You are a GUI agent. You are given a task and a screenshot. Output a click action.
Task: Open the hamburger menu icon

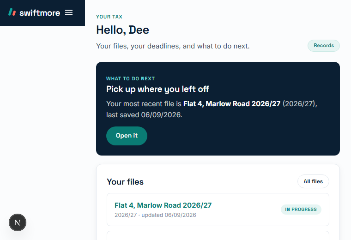click(x=69, y=12)
